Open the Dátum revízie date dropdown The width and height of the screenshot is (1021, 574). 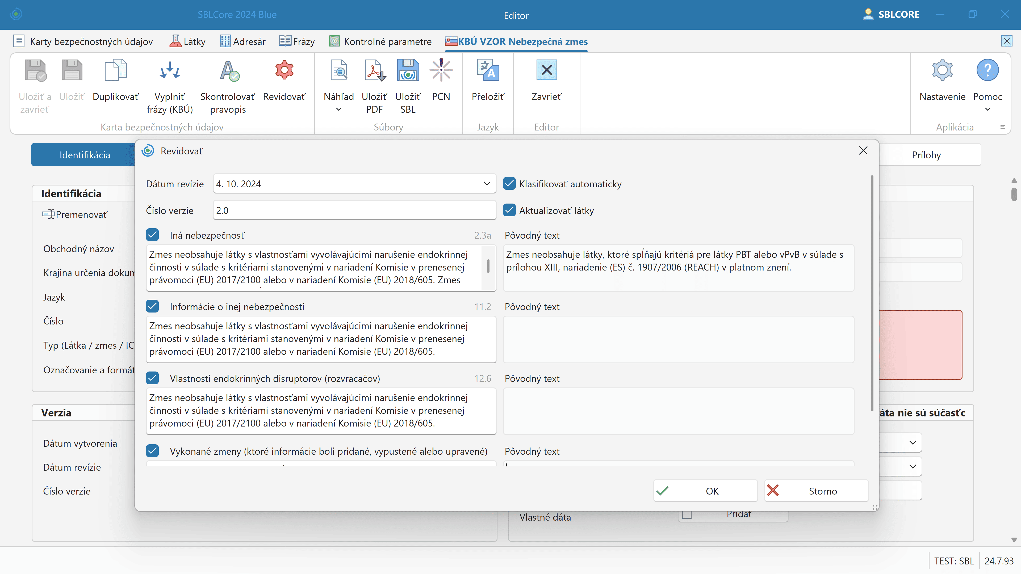point(487,184)
